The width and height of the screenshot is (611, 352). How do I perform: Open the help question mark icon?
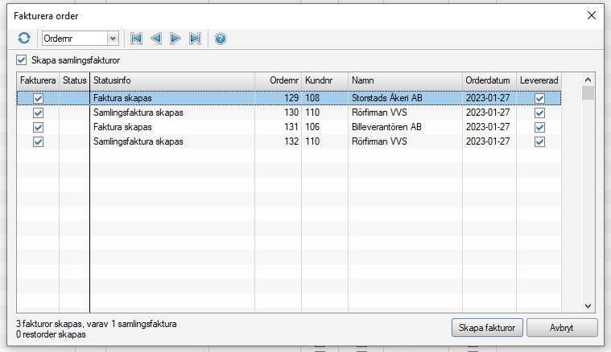[x=220, y=38]
